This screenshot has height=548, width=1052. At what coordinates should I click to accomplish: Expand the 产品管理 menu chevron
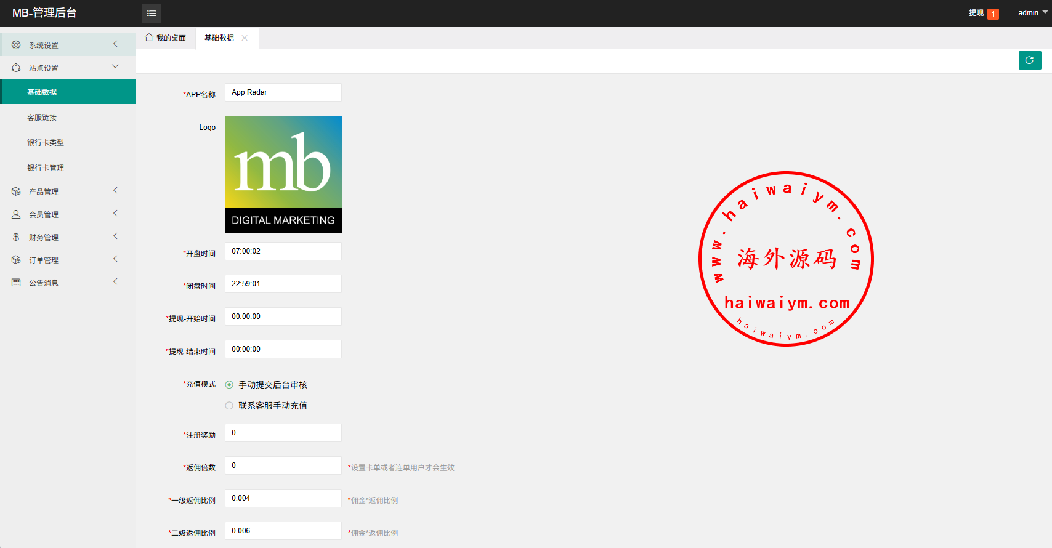coord(115,191)
